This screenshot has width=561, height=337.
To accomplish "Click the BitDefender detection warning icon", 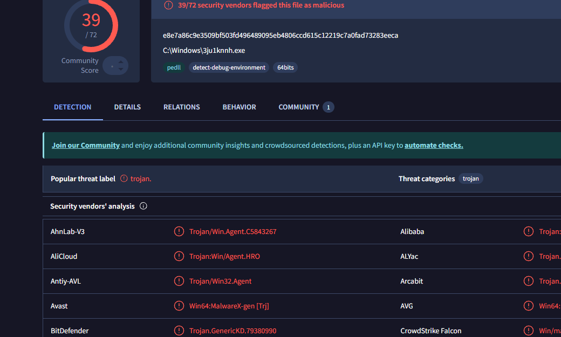I will coord(179,331).
